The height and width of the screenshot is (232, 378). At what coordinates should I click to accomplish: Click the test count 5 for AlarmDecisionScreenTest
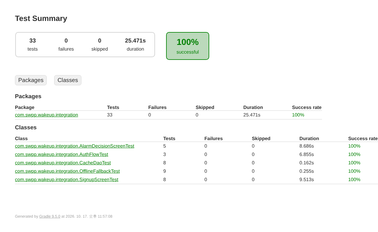(x=165, y=146)
